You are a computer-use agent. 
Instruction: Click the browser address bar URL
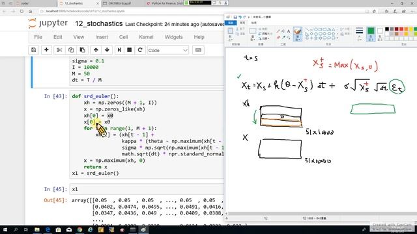(x=85, y=11)
